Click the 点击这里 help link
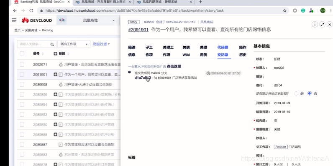 click(174, 66)
